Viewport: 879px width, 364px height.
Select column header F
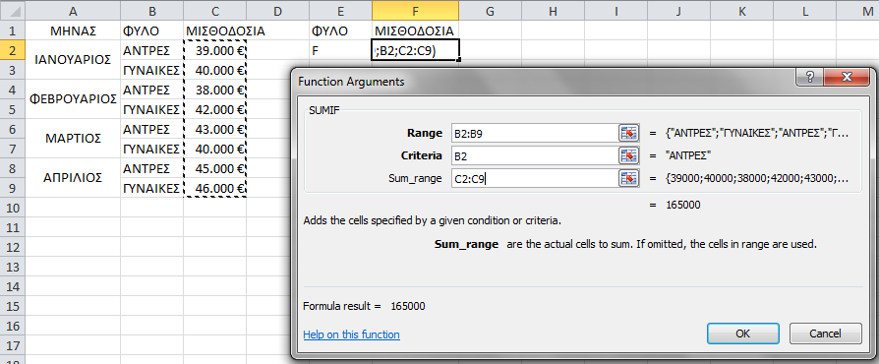click(x=415, y=10)
